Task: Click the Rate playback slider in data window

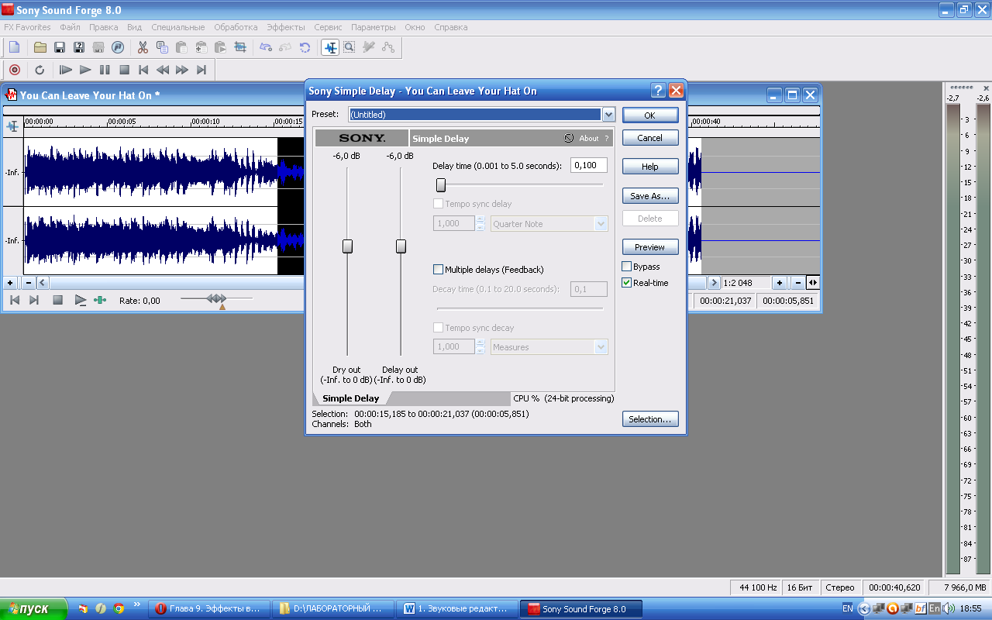Action: pyautogui.click(x=217, y=299)
